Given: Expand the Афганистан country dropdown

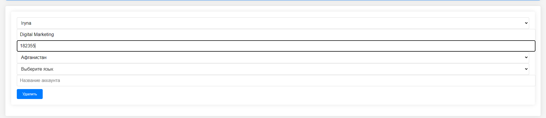Looking at the screenshot, I should 273,57.
